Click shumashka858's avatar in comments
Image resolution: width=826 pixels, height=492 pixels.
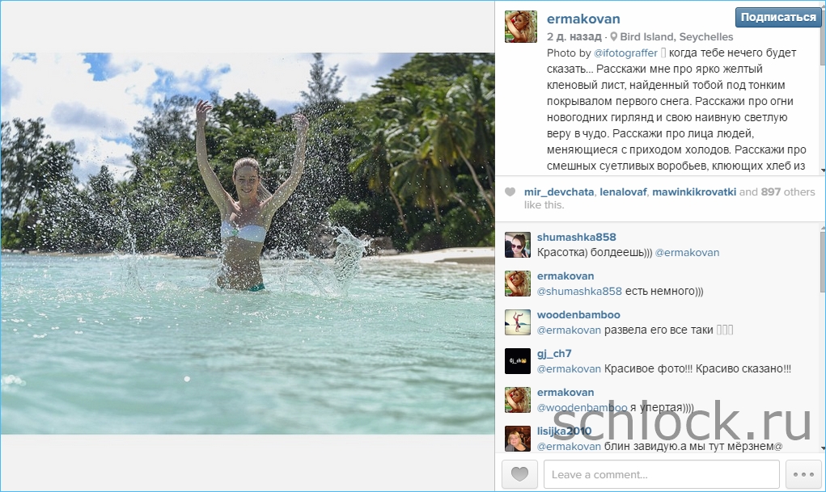[517, 246]
